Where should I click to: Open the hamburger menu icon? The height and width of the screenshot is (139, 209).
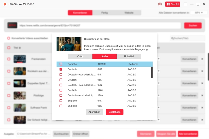click(185, 4)
